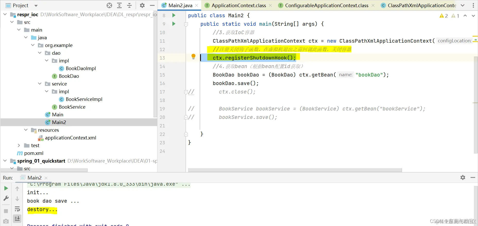Collapse the dao package

coord(40,53)
